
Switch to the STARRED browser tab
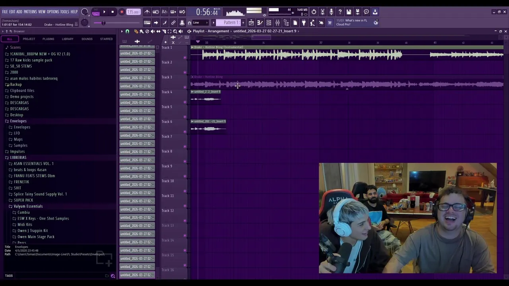(x=106, y=39)
